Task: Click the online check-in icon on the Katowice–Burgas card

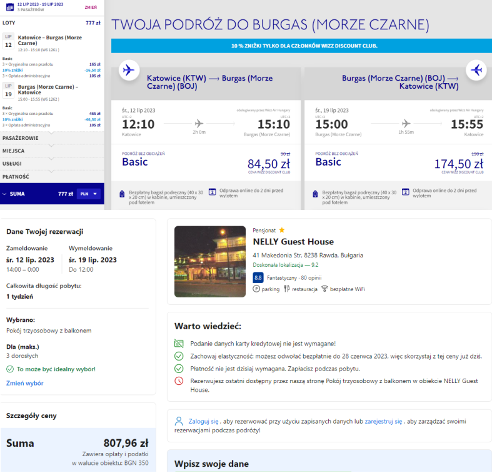Action: pos(212,192)
